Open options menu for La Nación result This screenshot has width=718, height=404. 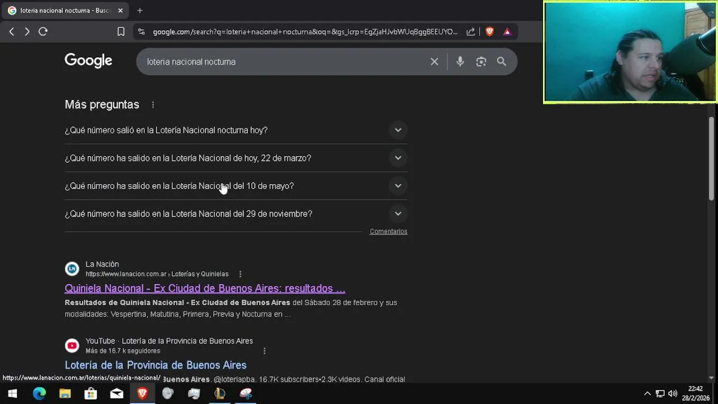point(240,274)
